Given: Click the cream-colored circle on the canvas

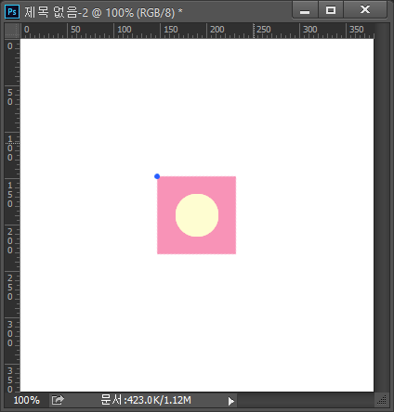Looking at the screenshot, I should pyautogui.click(x=197, y=215).
